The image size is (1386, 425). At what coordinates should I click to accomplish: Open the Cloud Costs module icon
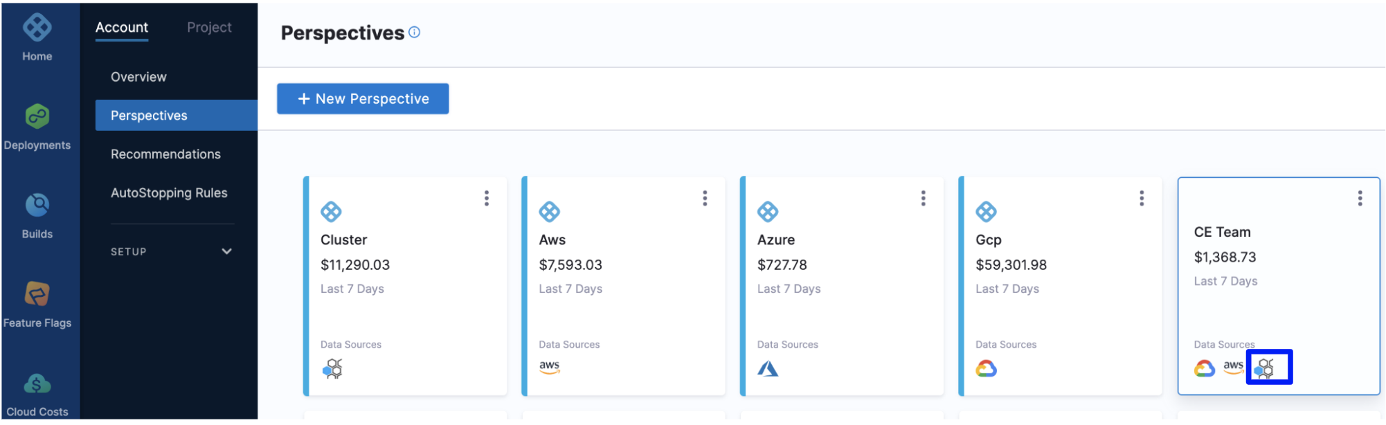pos(37,383)
